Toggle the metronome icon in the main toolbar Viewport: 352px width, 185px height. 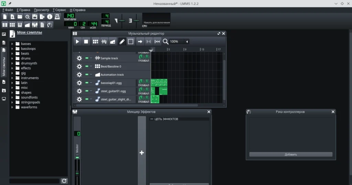click(57, 16)
